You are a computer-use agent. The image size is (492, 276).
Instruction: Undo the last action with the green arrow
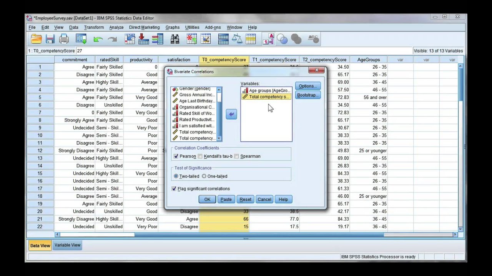98,39
